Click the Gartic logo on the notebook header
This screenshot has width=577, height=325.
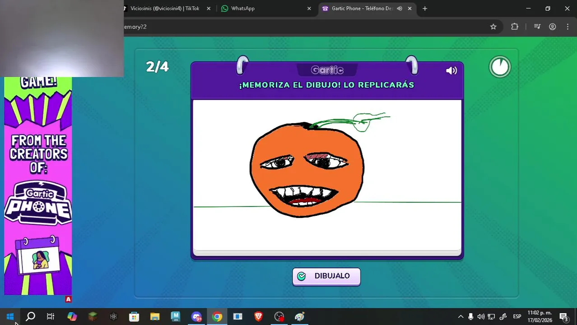(327, 70)
